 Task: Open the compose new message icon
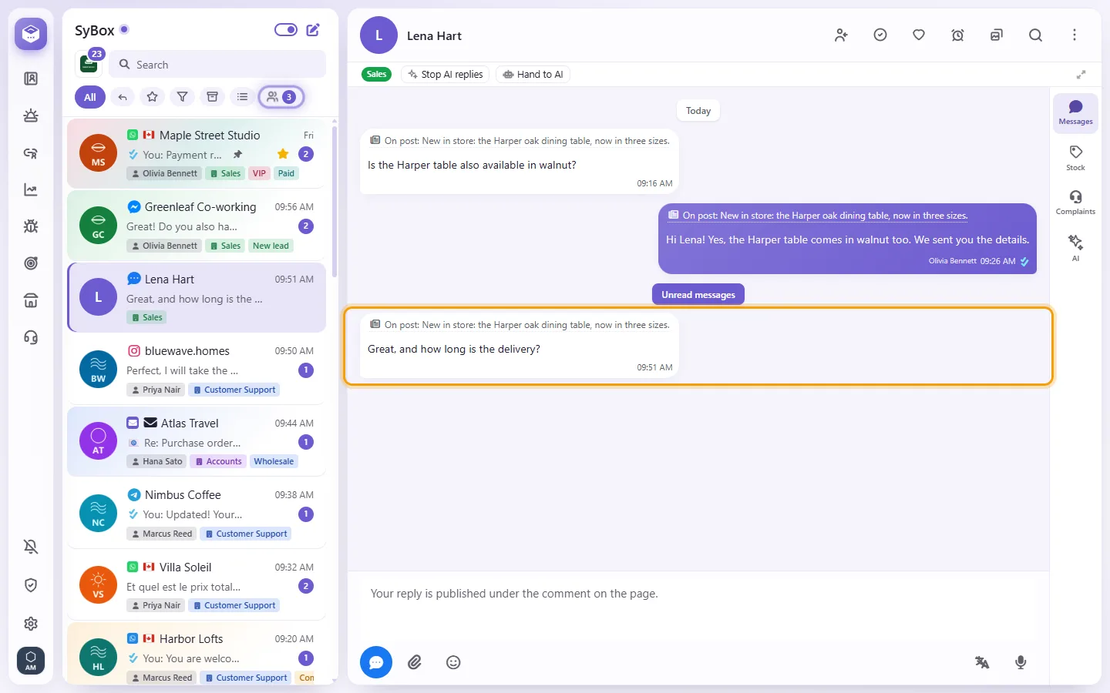click(313, 30)
